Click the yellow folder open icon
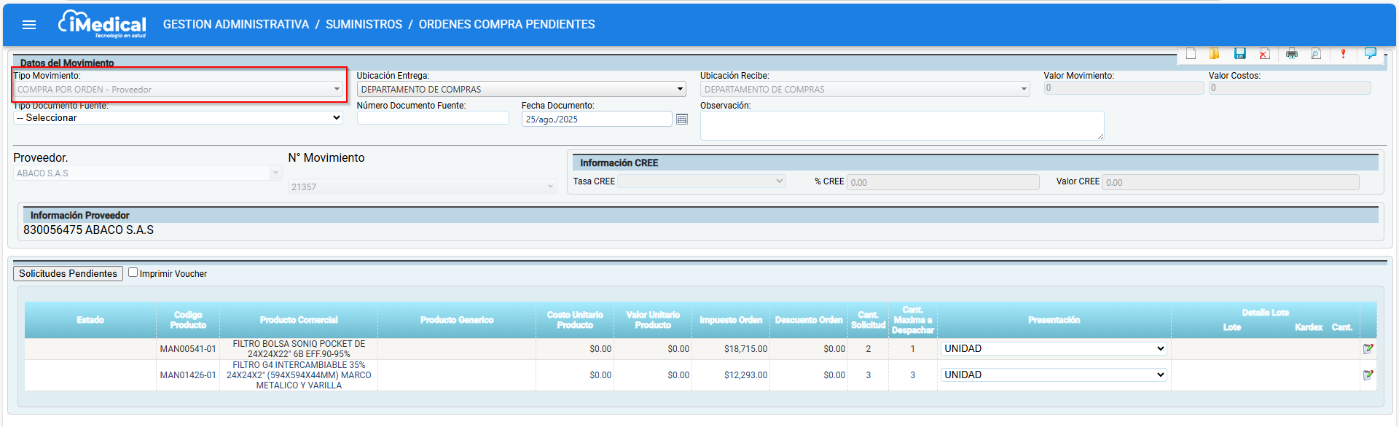Viewport: 1399px width, 427px height. (x=1215, y=54)
